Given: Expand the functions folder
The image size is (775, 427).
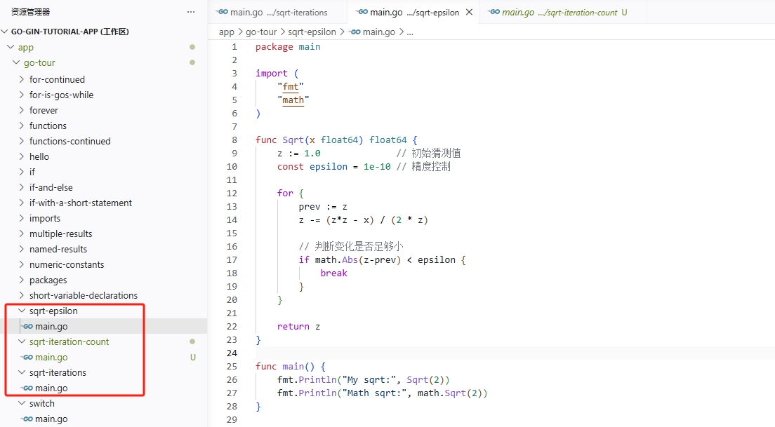Looking at the screenshot, I should tap(21, 126).
